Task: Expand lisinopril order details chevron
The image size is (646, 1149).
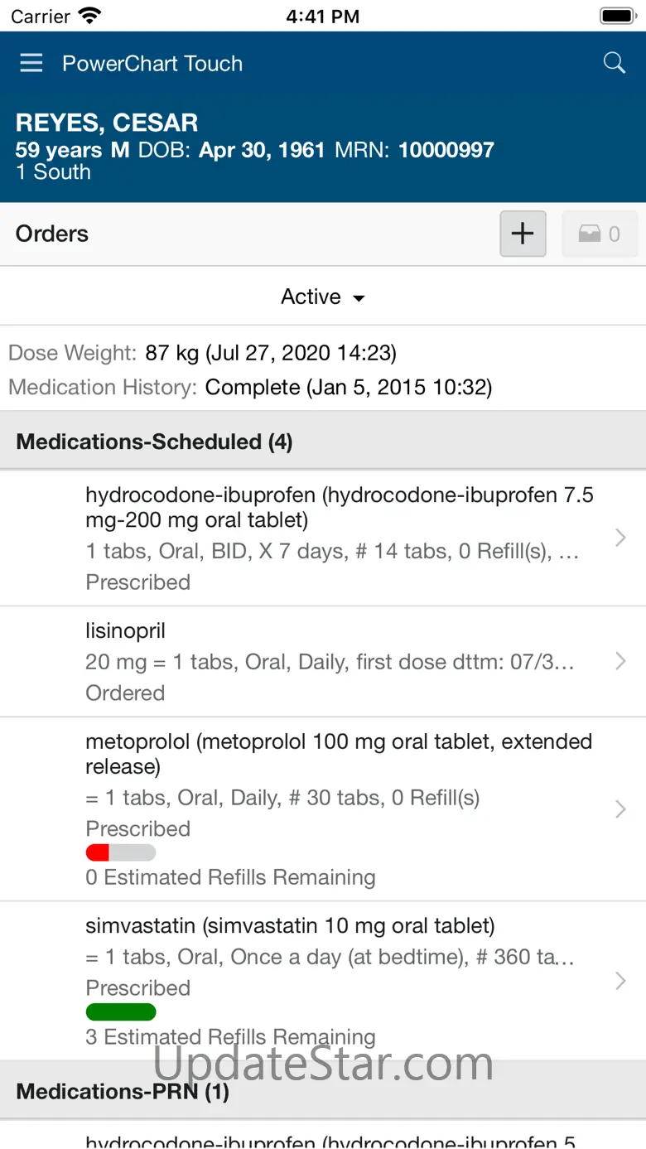Action: point(620,661)
